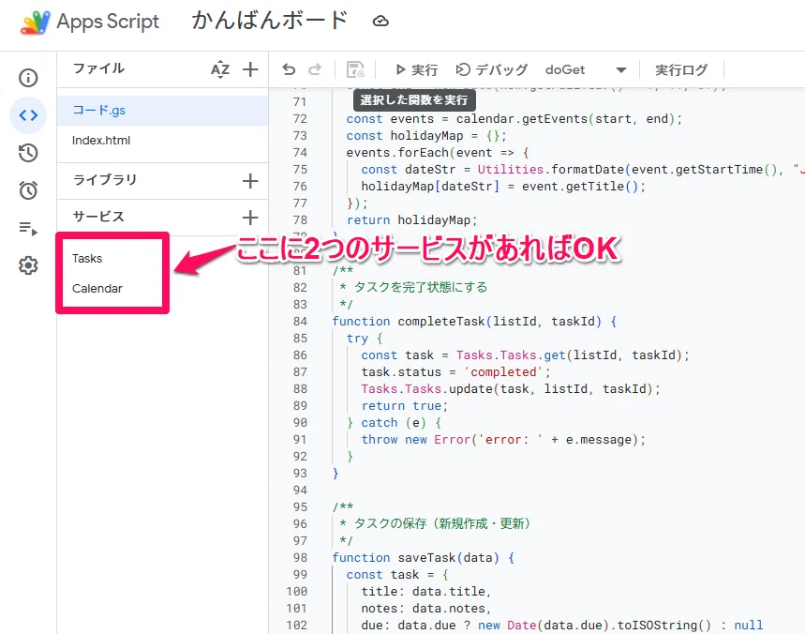The width and height of the screenshot is (805, 634).
Task: Click the サービス section header
Action: coord(98,217)
